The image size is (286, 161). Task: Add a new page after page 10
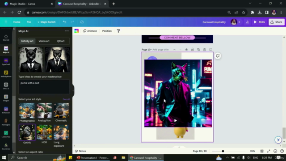coord(210,50)
